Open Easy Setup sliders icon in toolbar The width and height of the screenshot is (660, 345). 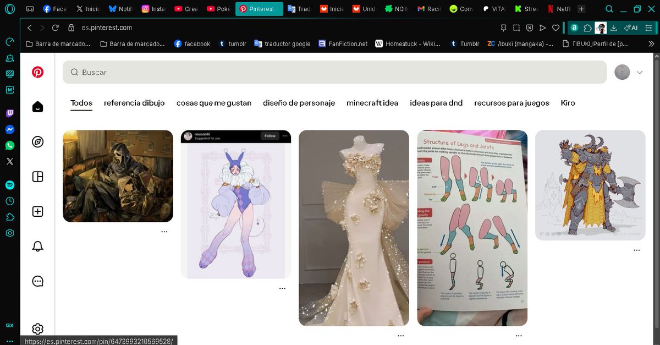648,28
